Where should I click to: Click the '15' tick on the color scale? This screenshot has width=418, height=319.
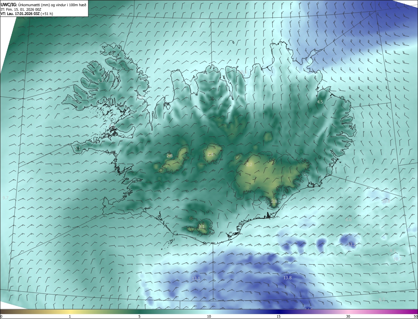pos(279,316)
